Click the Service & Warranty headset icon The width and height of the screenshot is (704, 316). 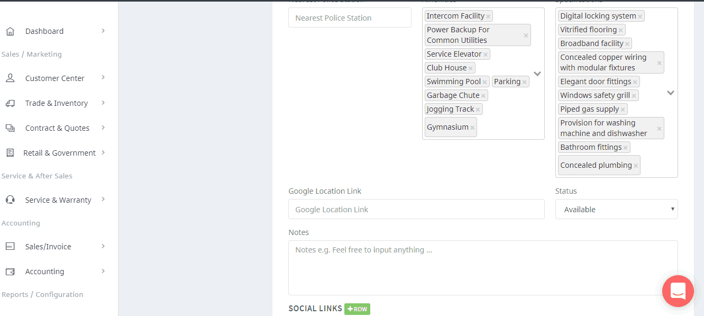coord(10,200)
